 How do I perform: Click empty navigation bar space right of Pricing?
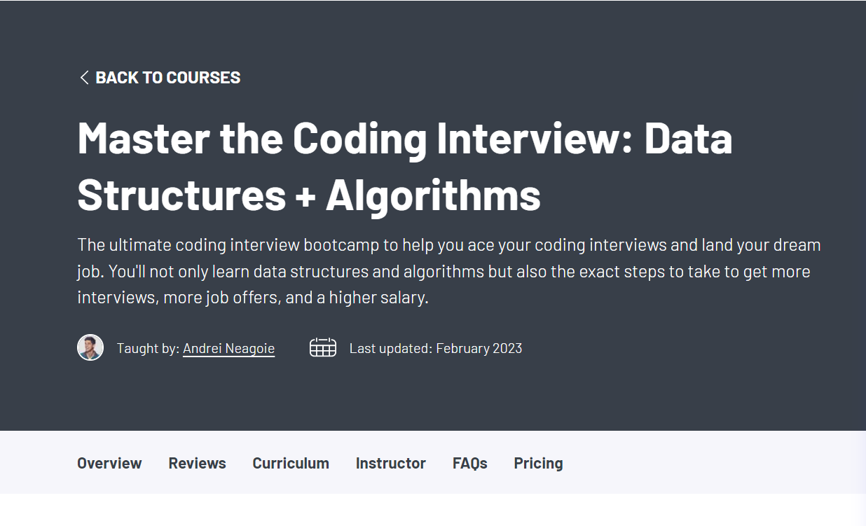click(701, 463)
